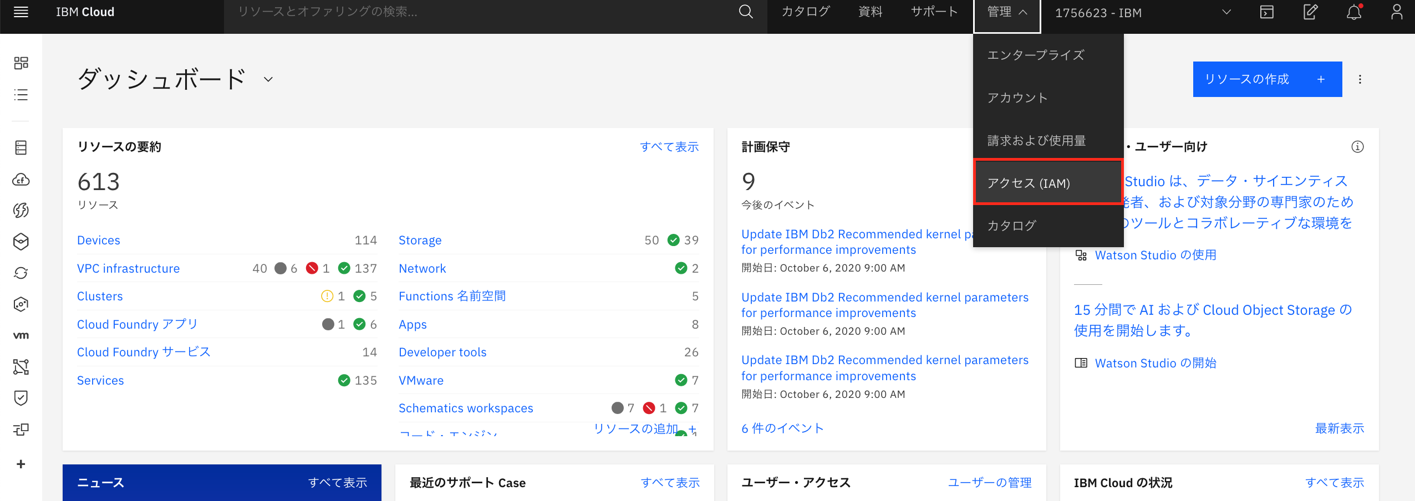Open Developer tools link
This screenshot has height=501, width=1415.
pos(442,352)
